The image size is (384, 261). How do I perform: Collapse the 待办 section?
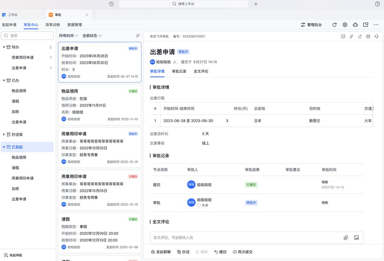coord(4,47)
